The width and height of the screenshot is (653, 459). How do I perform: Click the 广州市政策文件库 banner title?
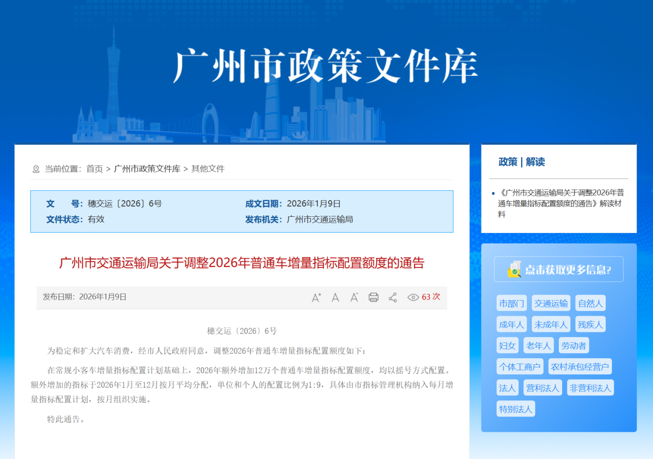pos(326,66)
